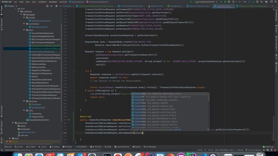The width and height of the screenshot is (278, 156).
Task: Open the Project view selector dropdown
Action: (11, 6)
